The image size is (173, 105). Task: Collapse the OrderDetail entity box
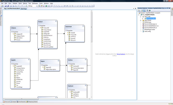click(83, 26)
